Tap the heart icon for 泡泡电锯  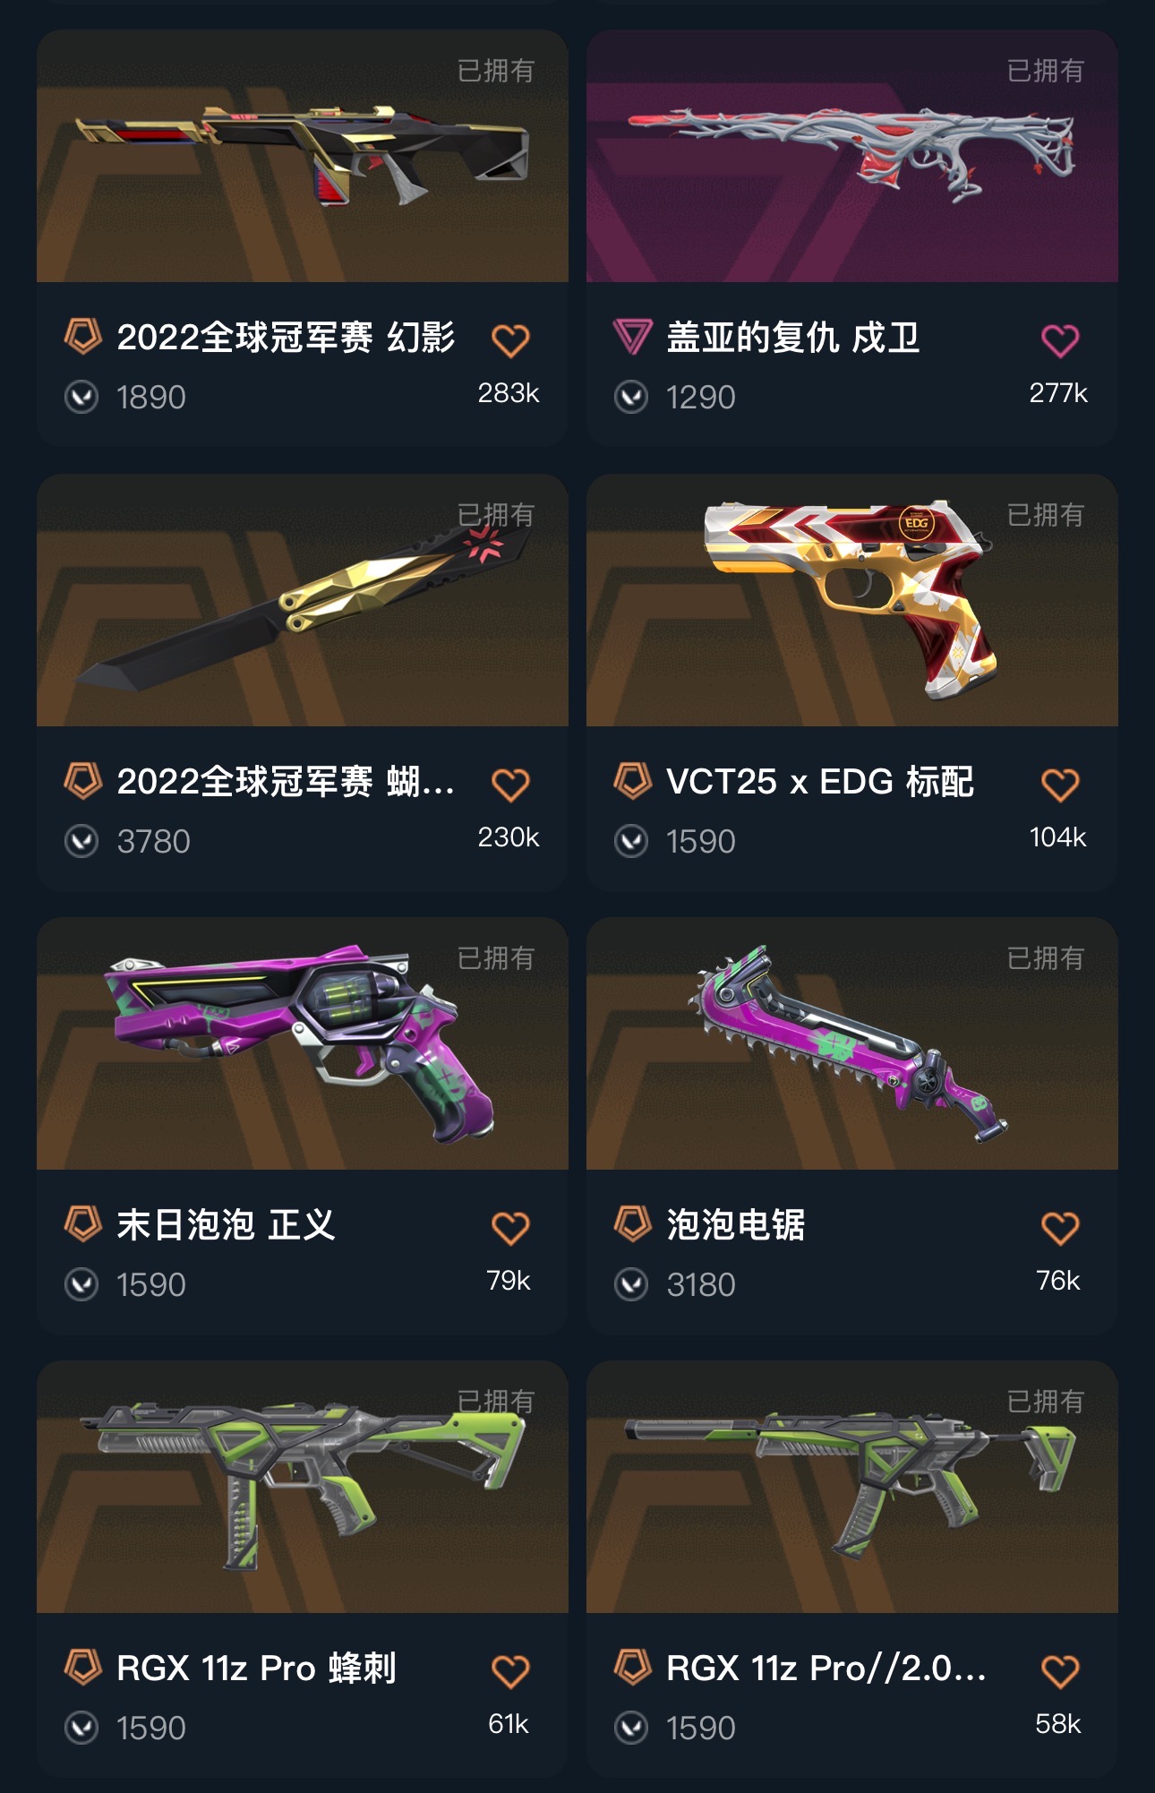tap(1060, 1228)
